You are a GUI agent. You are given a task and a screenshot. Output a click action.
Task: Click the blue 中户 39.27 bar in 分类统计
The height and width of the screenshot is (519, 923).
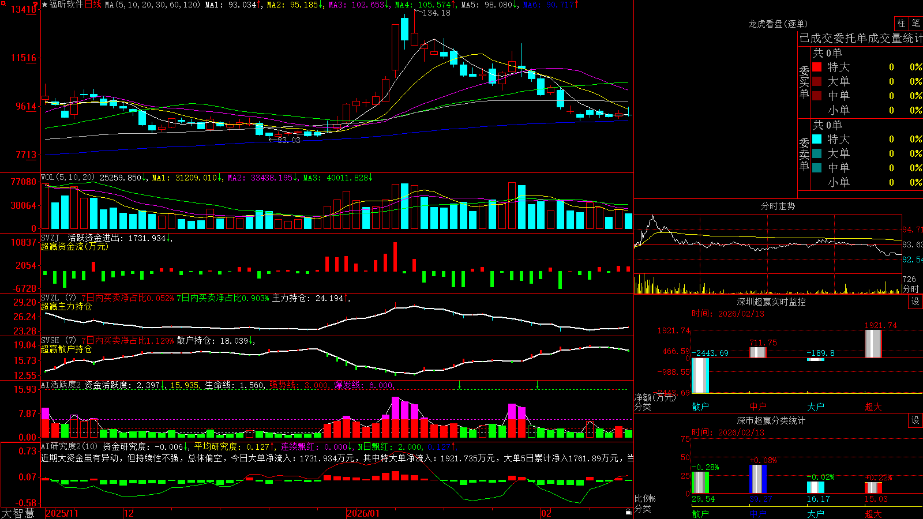(x=758, y=479)
